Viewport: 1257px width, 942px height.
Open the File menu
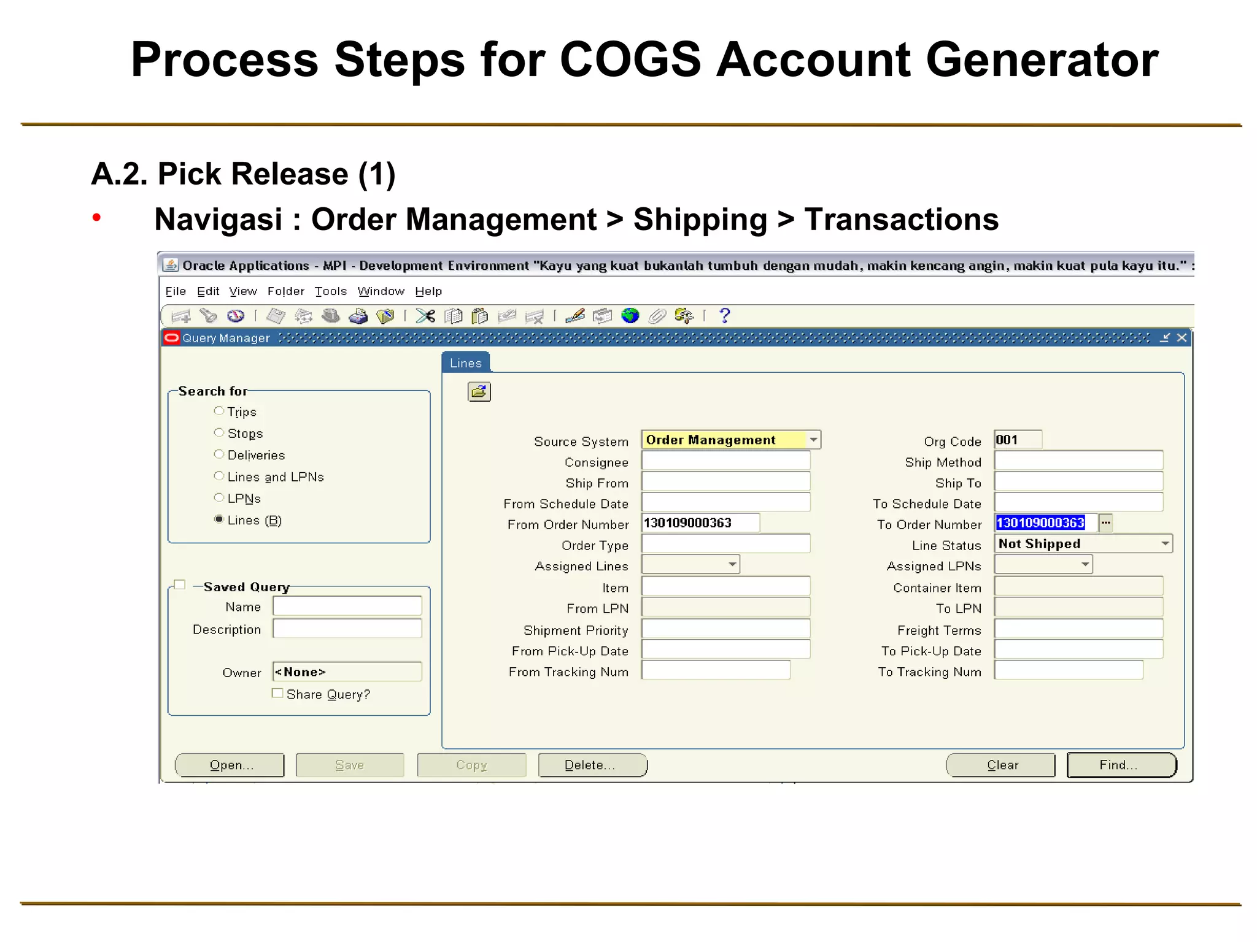tap(176, 291)
